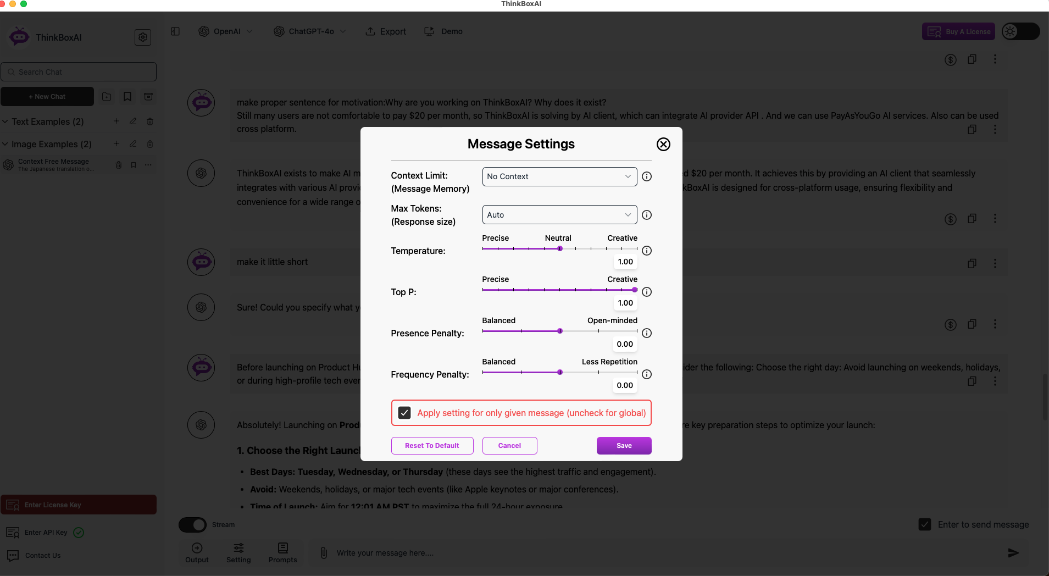This screenshot has width=1049, height=576.
Task: Click the Temperature info icon
Action: point(647,251)
